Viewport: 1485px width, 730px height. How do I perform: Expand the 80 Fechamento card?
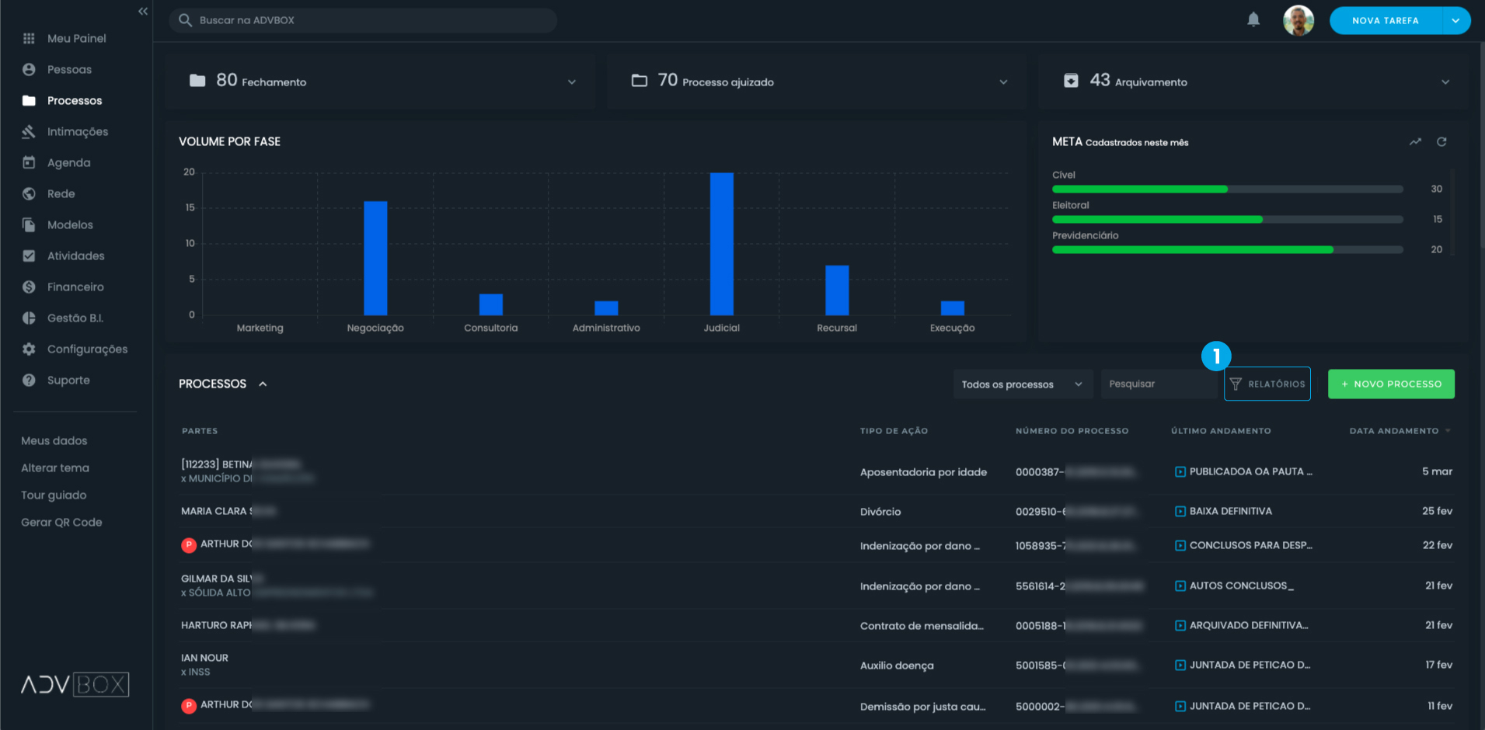572,81
